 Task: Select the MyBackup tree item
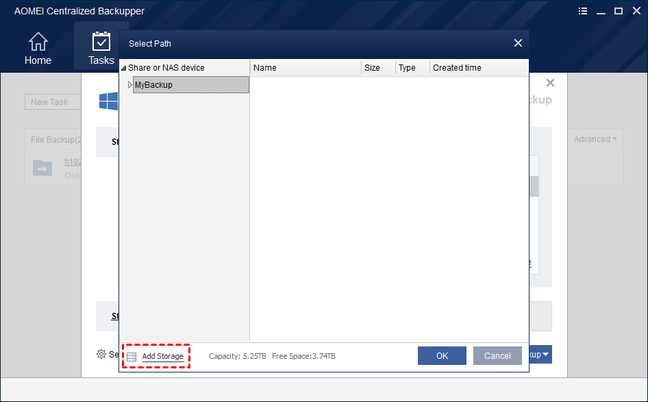point(191,85)
